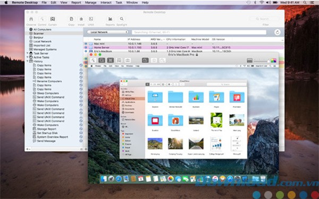Toggle share mouse control in viewer toolbar
The height and width of the screenshot is (199, 319).
coord(102,60)
